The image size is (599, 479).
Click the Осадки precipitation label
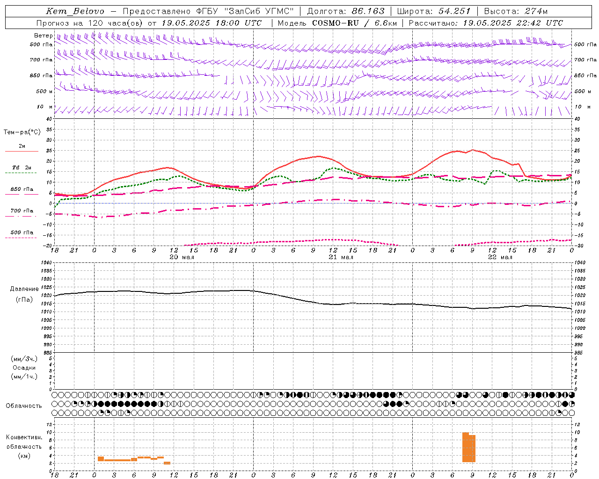[24, 368]
